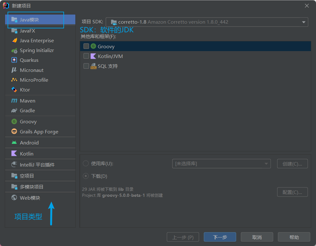
Task: Click the IntelliJ 平台插件 plug icon
Action: pos(14,165)
